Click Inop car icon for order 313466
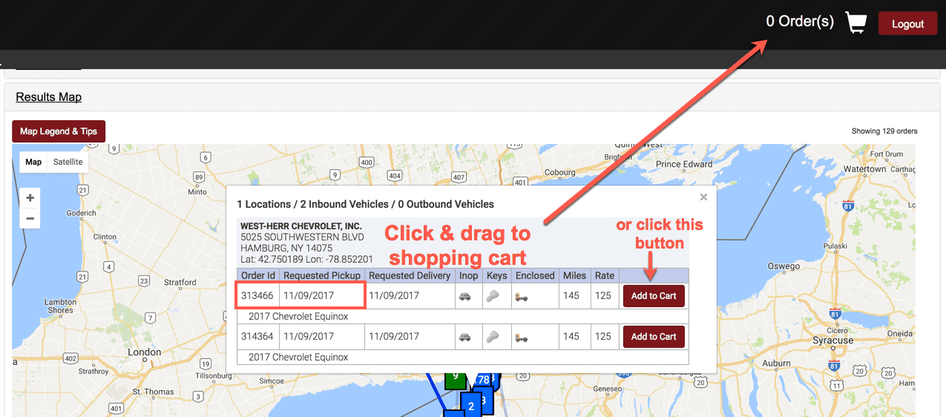Viewport: 946px width, 417px height. click(x=465, y=296)
